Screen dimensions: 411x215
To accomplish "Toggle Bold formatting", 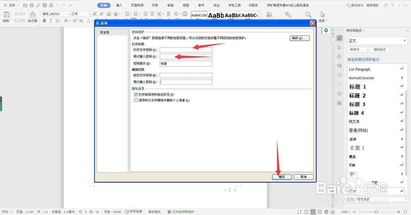I will tap(44, 21).
